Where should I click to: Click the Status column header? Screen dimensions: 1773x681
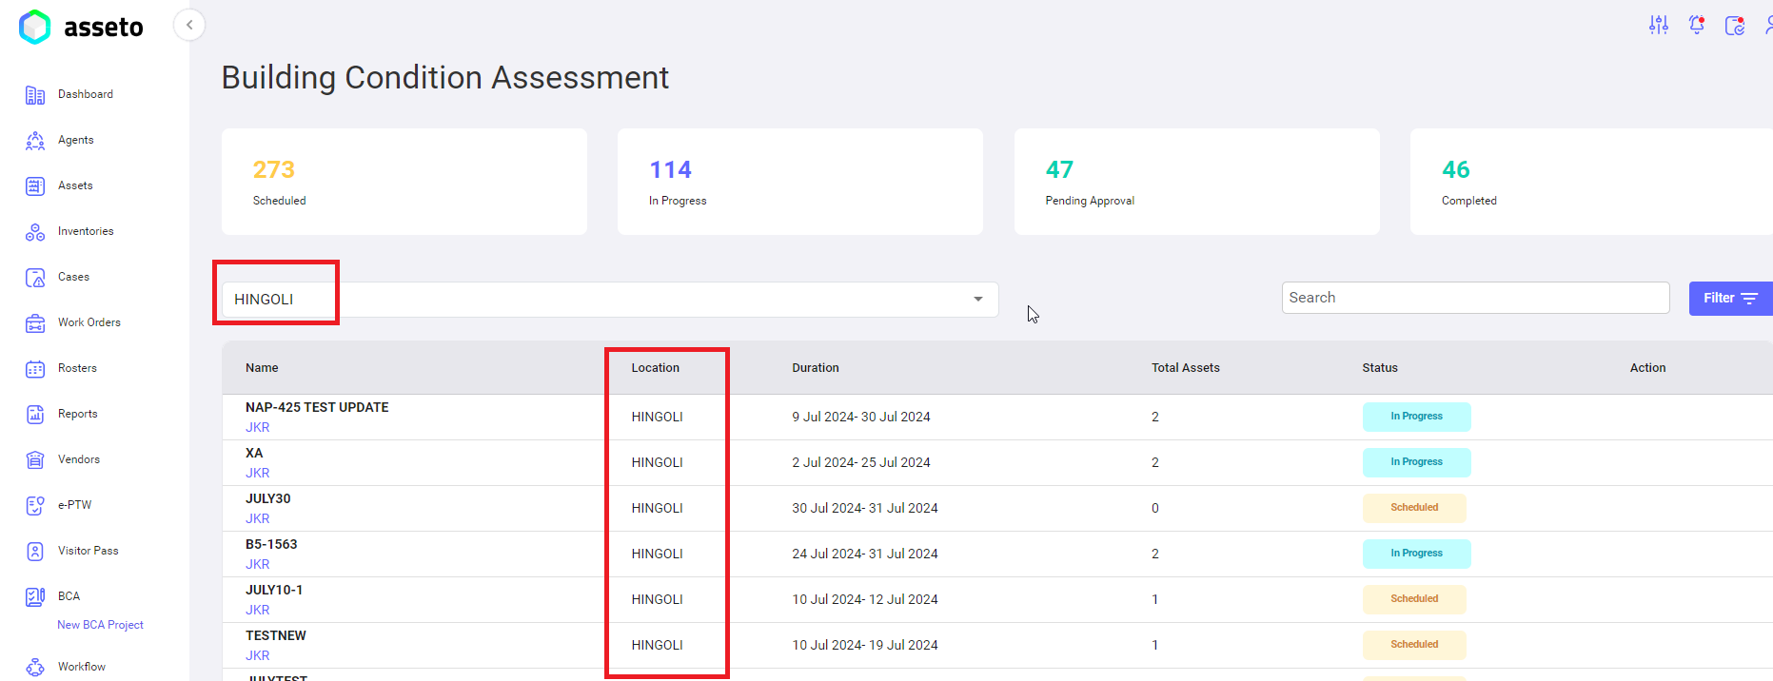pos(1380,368)
